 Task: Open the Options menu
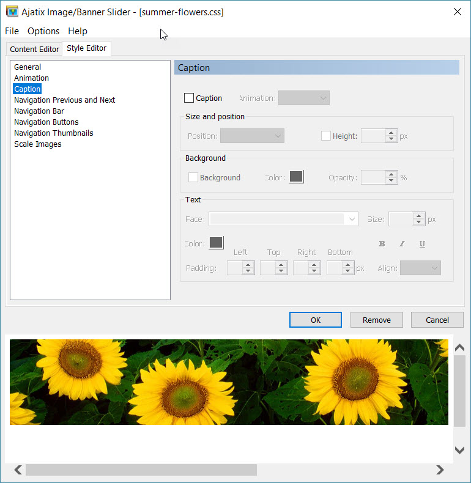tap(43, 31)
